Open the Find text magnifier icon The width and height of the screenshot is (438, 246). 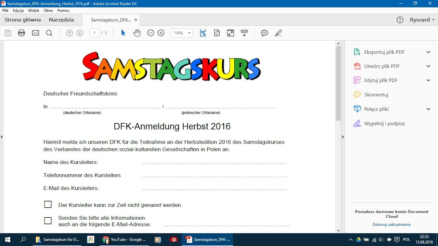tap(49, 33)
